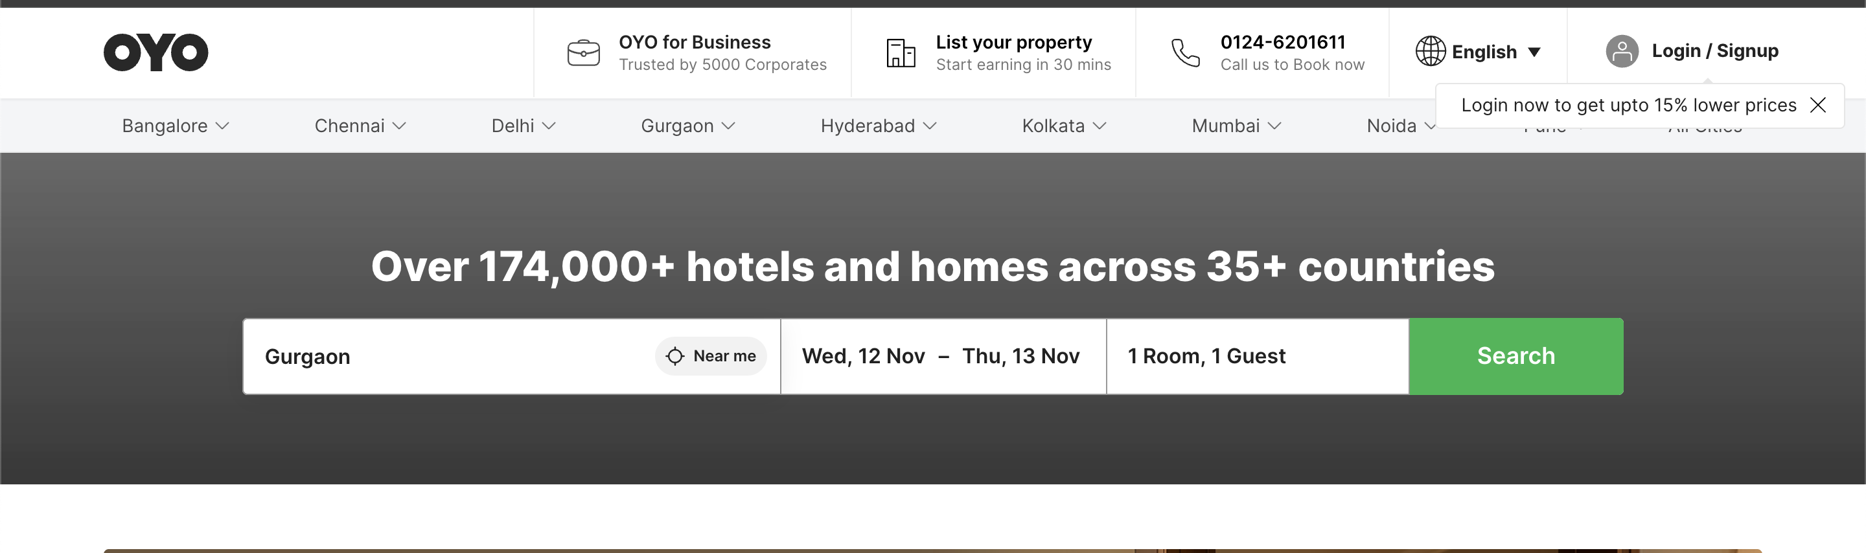Click the building icon for List your property
The width and height of the screenshot is (1866, 553).
901,53
